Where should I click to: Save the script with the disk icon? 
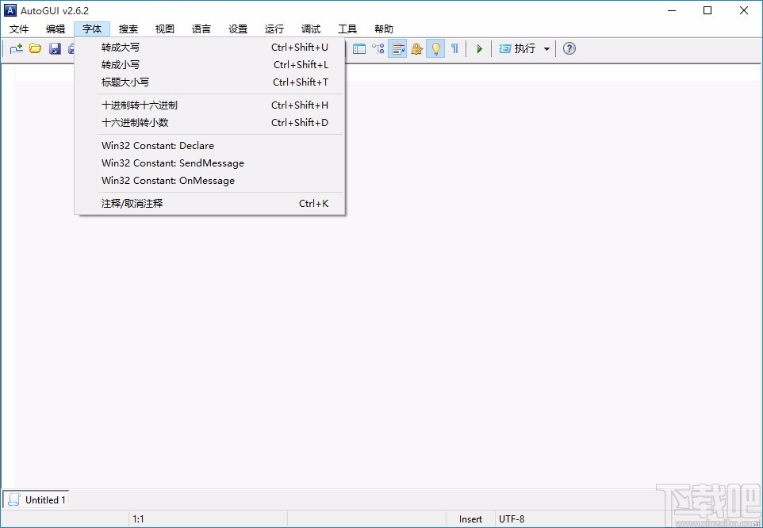[55, 48]
